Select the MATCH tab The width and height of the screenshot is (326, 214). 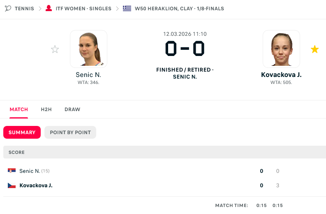click(x=19, y=109)
